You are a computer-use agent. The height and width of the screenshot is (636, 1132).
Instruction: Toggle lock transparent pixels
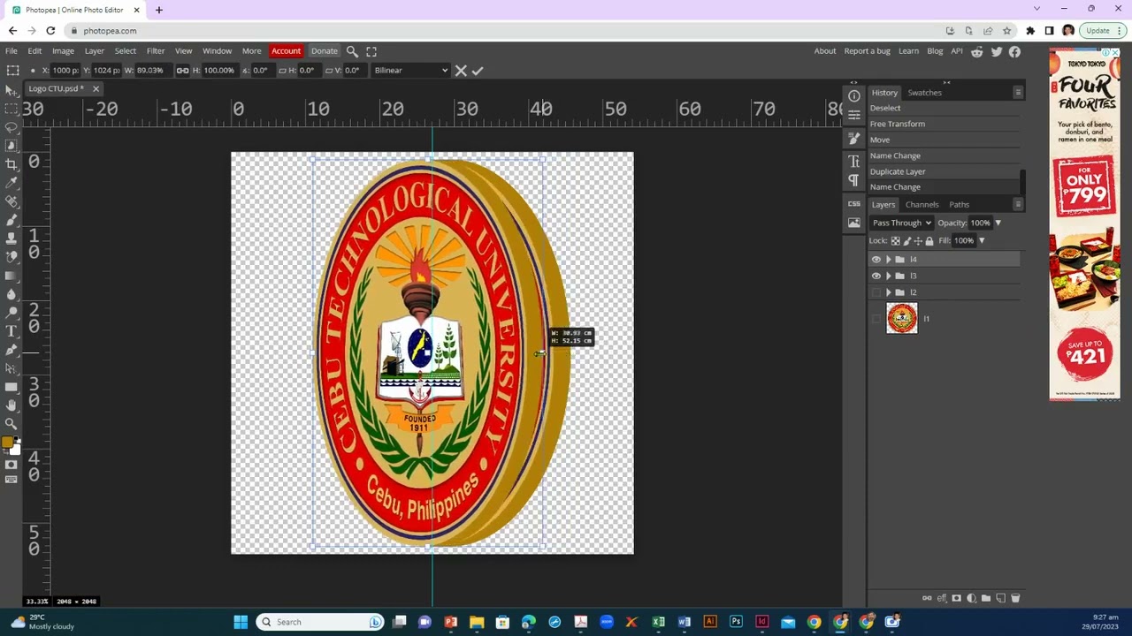click(x=895, y=241)
